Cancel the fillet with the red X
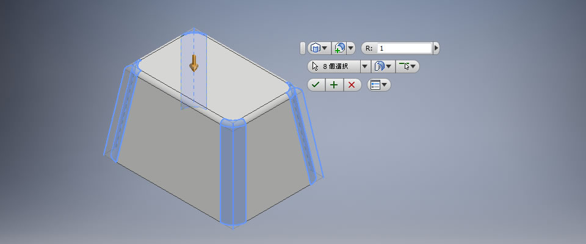The width and height of the screenshot is (586, 244). click(352, 85)
